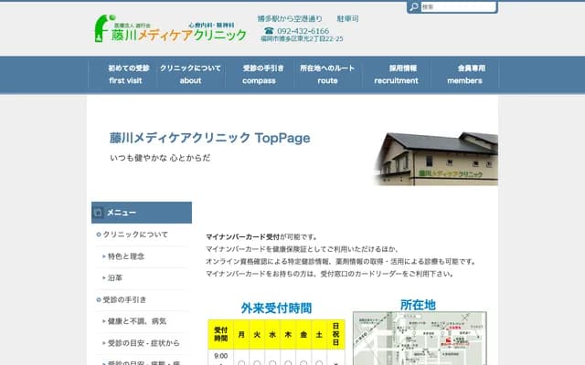This screenshot has height=365, width=585.
Task: Click the 所在地 heading
Action: pyautogui.click(x=419, y=305)
